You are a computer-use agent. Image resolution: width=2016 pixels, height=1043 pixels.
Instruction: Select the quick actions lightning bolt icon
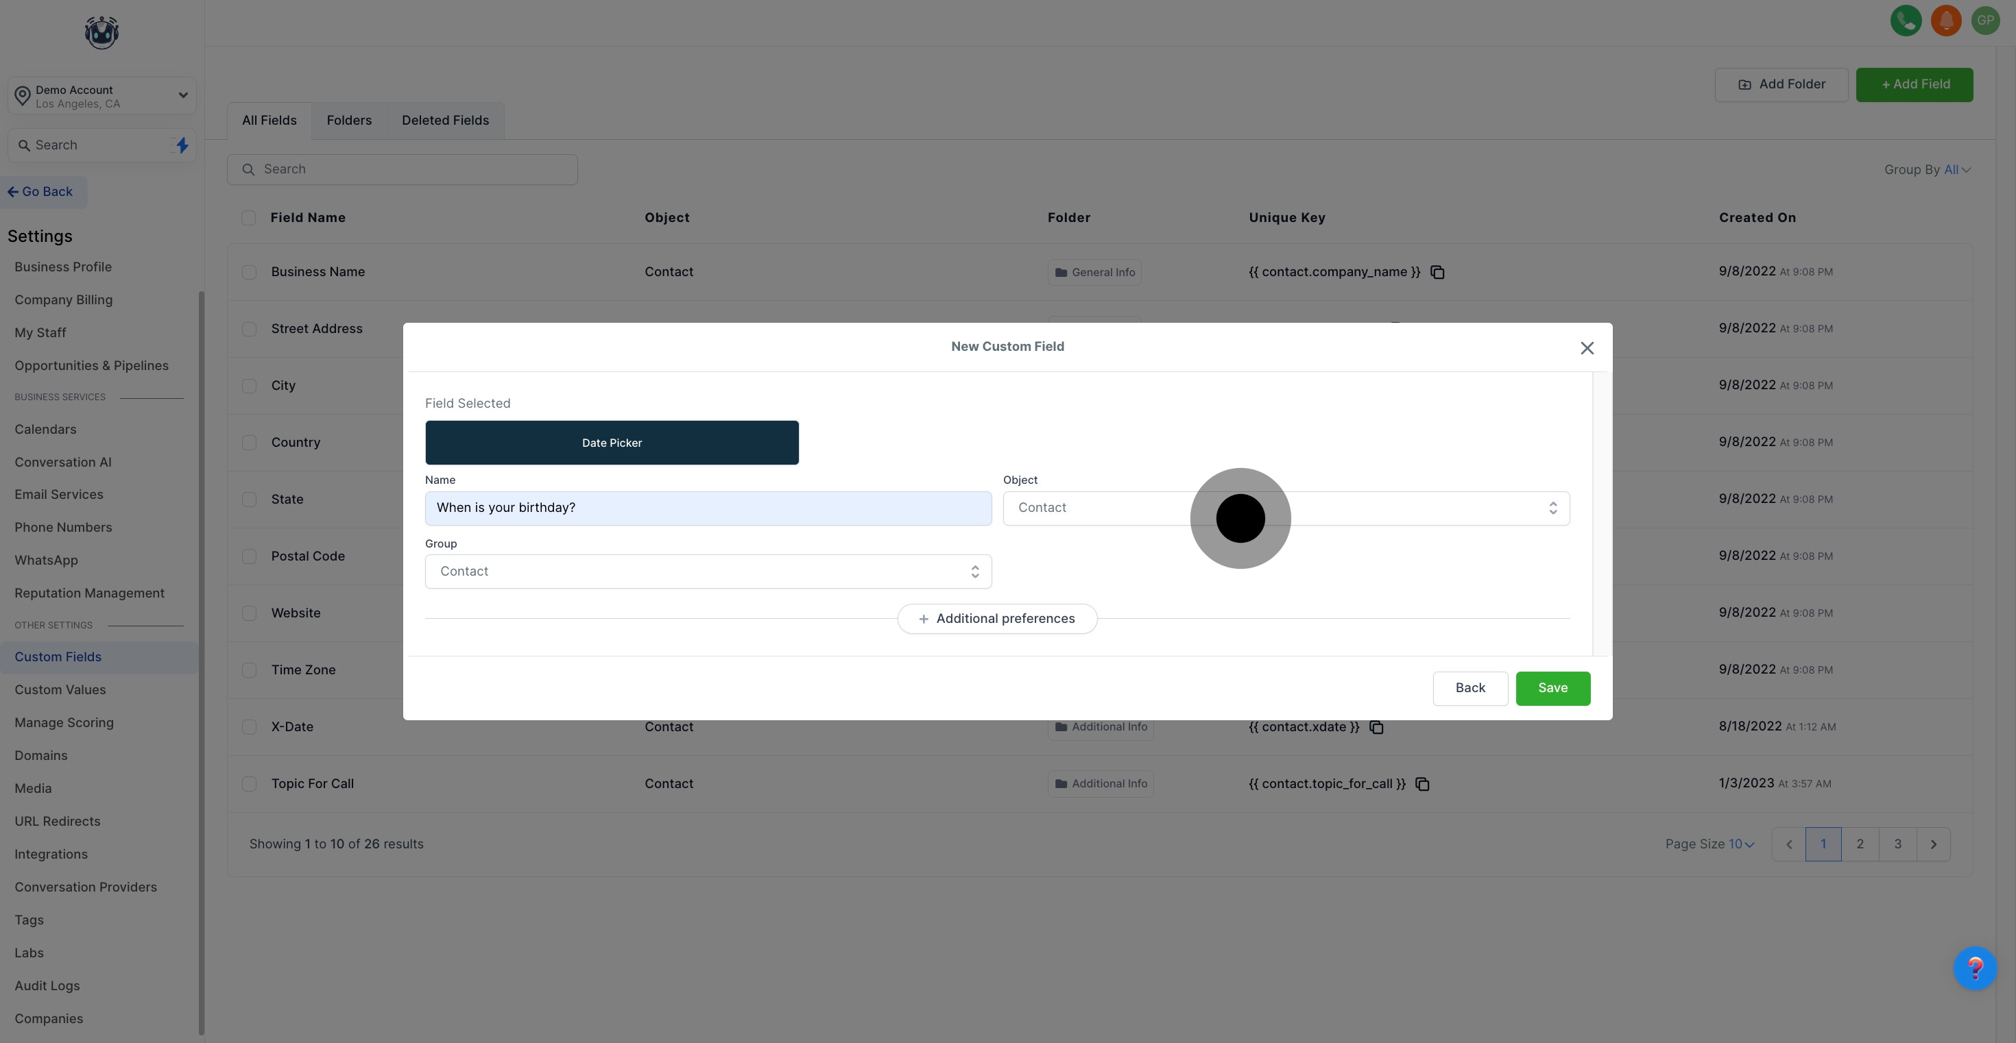pos(181,145)
